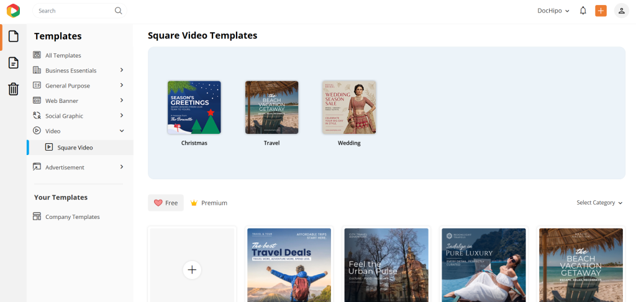This screenshot has width=636, height=302.
Task: Click the Square Video icon
Action: coord(48,148)
